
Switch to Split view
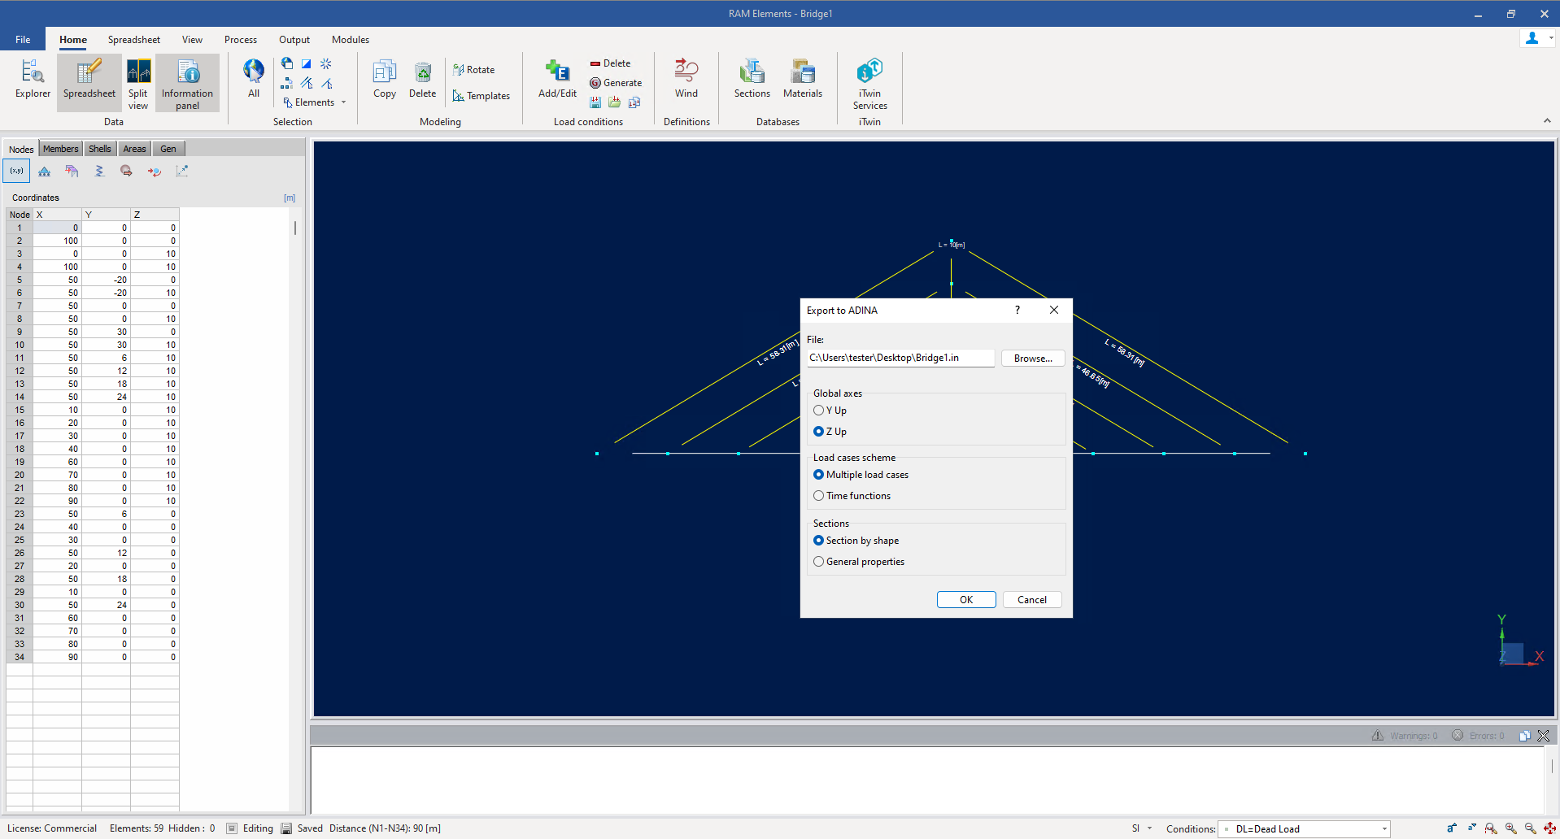[x=138, y=84]
